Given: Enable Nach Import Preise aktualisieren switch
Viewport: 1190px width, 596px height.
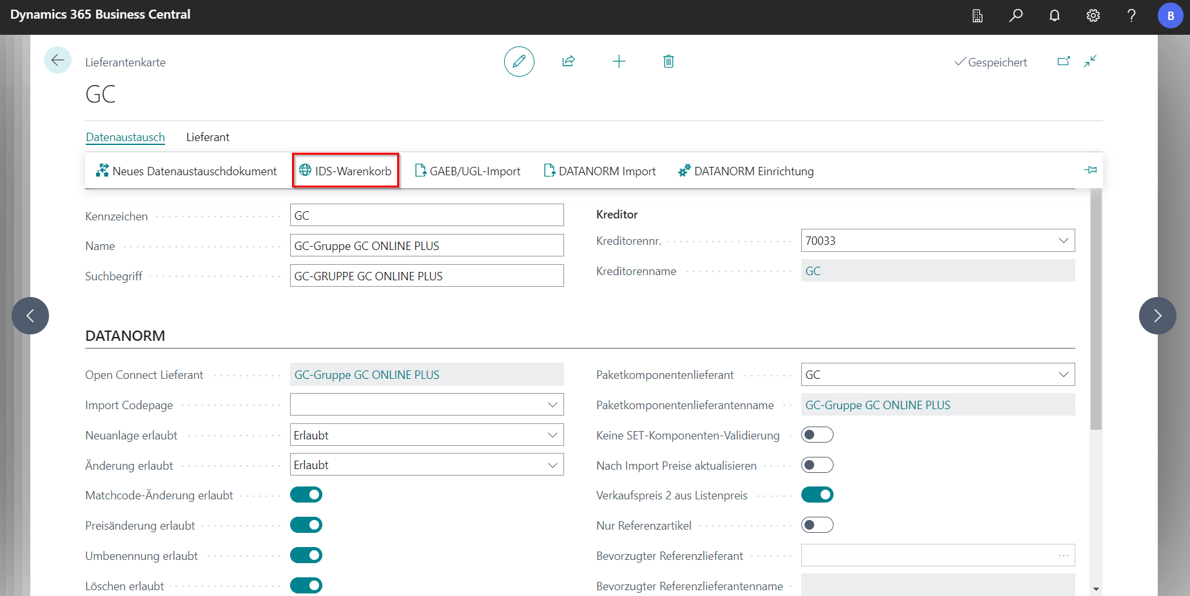Looking at the screenshot, I should point(817,465).
